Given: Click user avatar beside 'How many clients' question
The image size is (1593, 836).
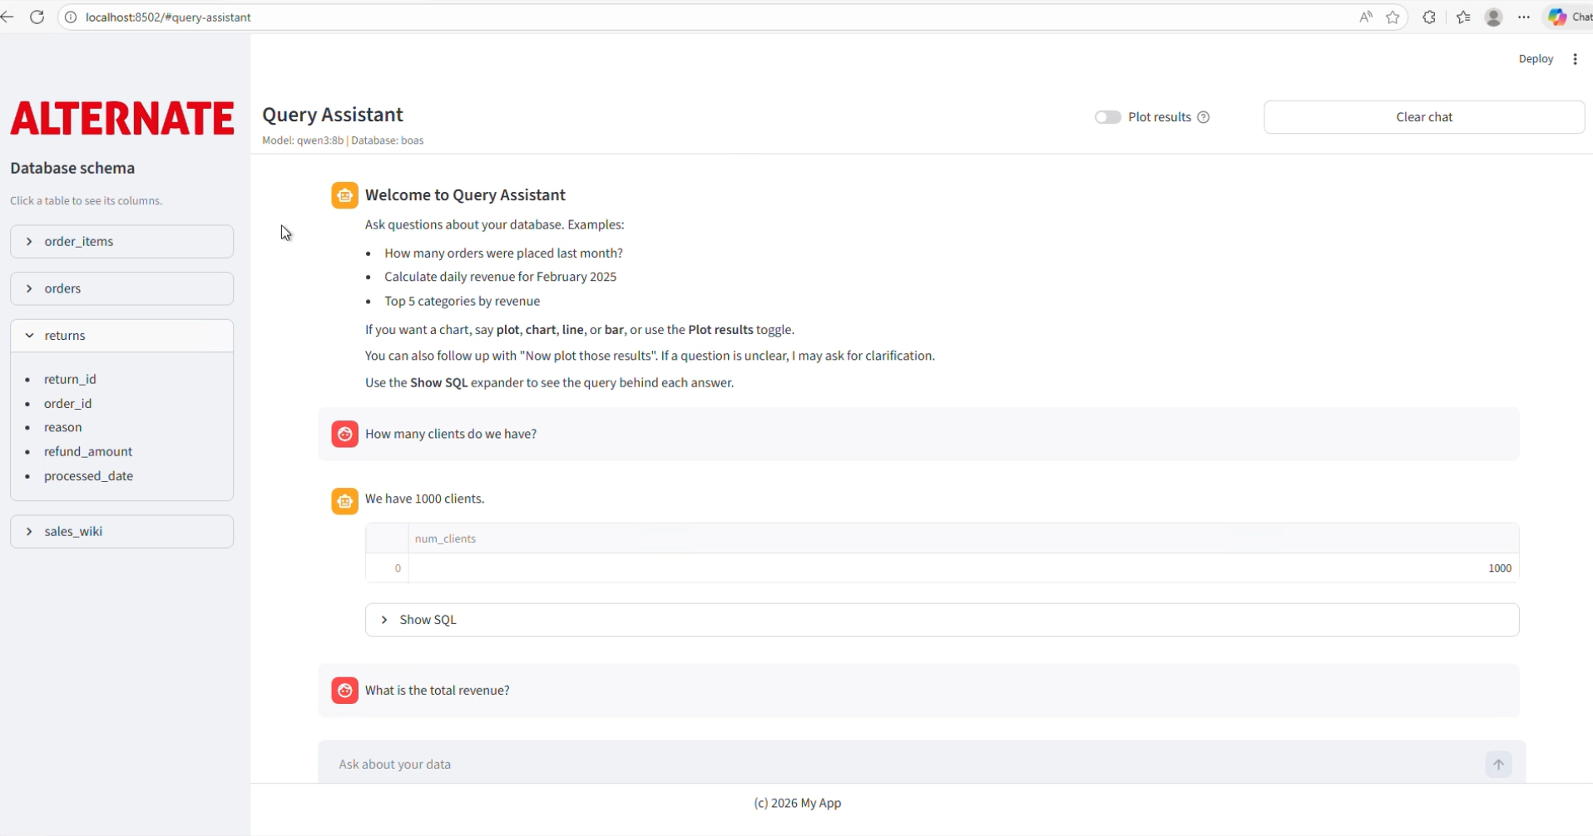Looking at the screenshot, I should [x=345, y=434].
